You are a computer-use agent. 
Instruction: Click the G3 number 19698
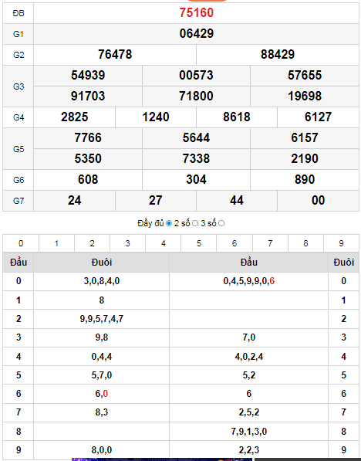pyautogui.click(x=305, y=97)
